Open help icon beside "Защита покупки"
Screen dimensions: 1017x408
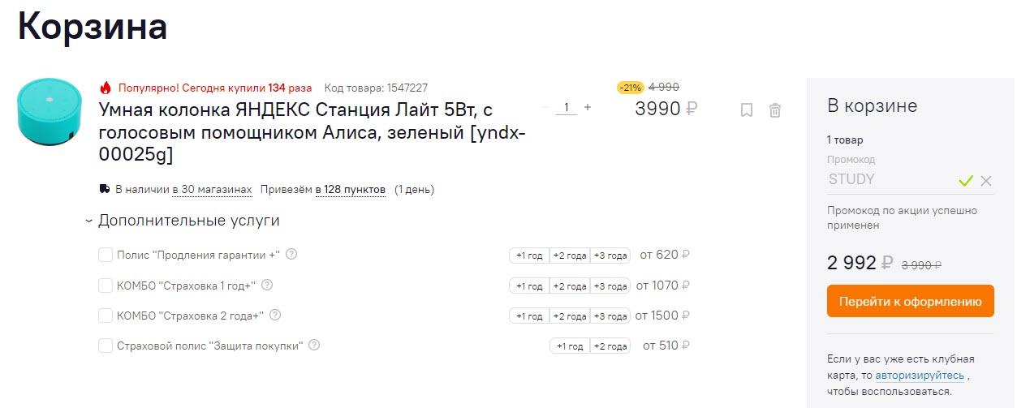click(x=314, y=345)
